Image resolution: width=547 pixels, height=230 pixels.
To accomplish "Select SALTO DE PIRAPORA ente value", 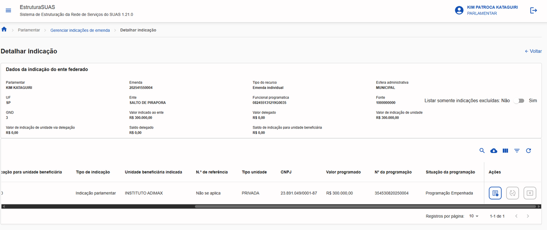I will click(x=147, y=103).
